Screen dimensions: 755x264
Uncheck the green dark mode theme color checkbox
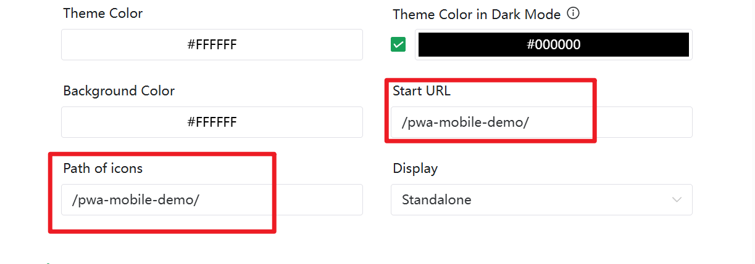click(398, 45)
